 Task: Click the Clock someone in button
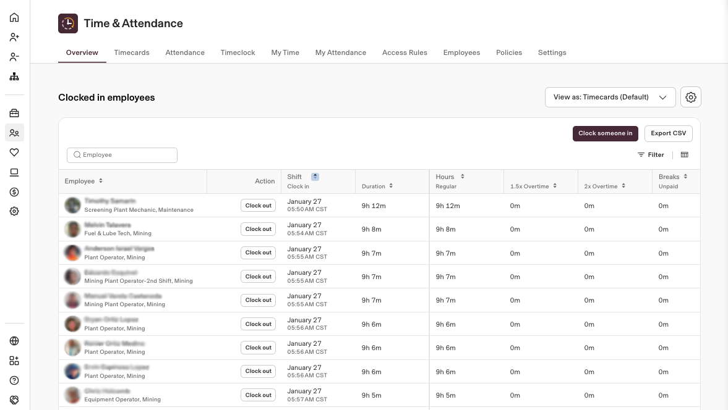tap(606, 133)
